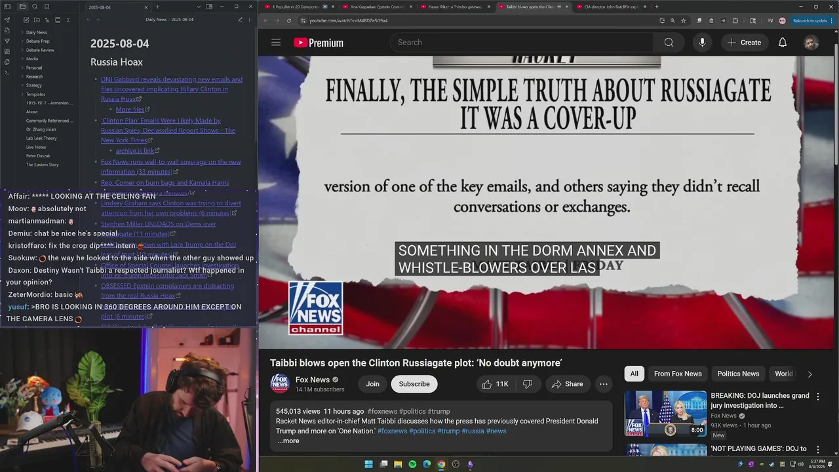
Task: Open Obsidian file explorer folder icon
Action: pyautogui.click(x=22, y=7)
